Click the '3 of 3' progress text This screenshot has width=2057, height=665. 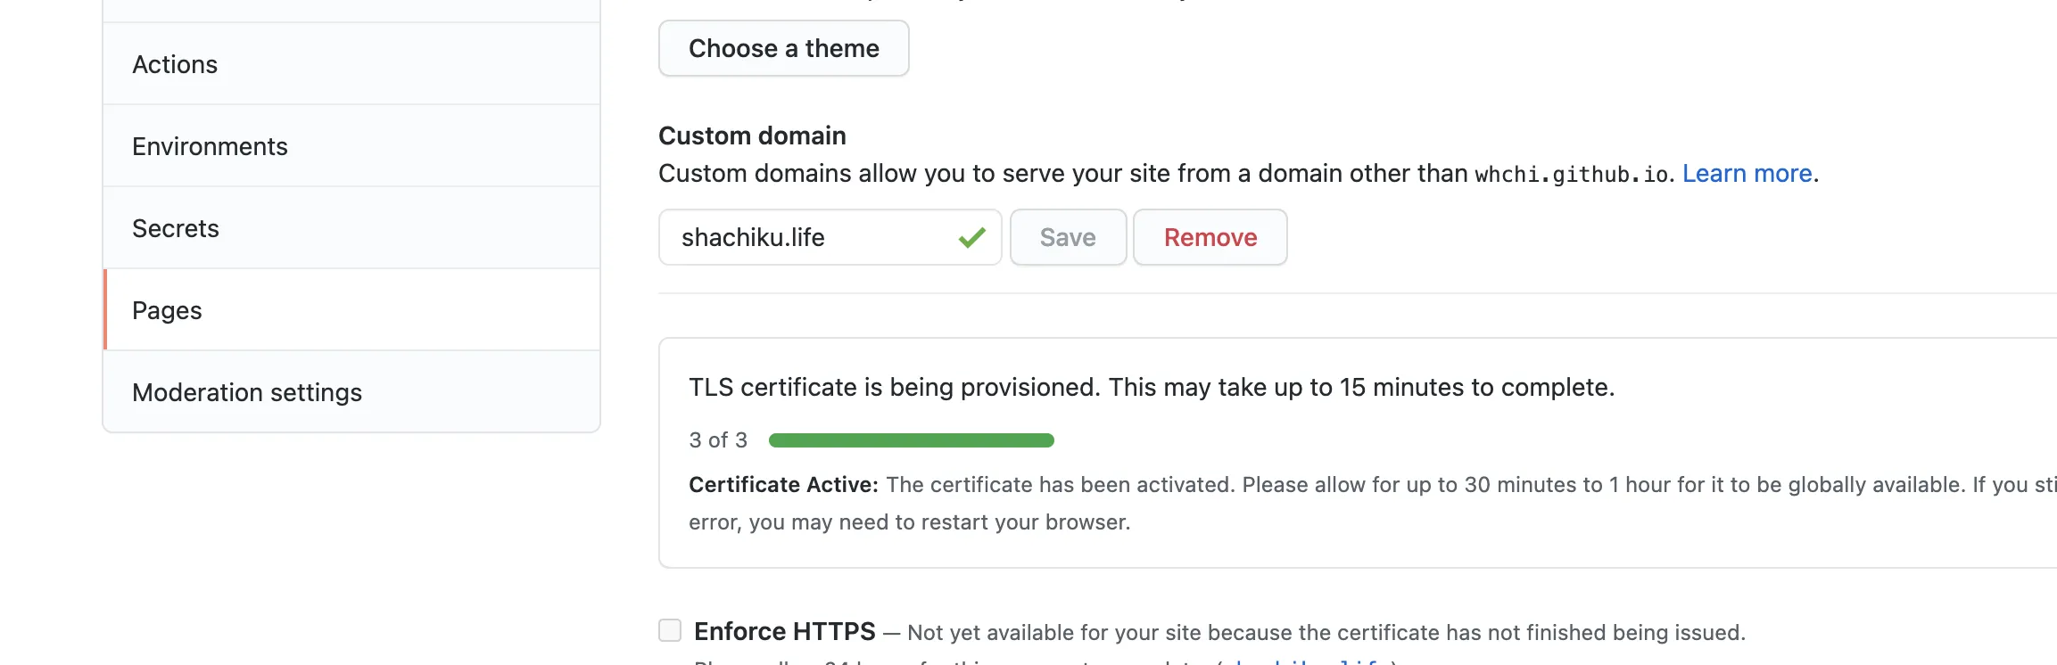coord(718,440)
